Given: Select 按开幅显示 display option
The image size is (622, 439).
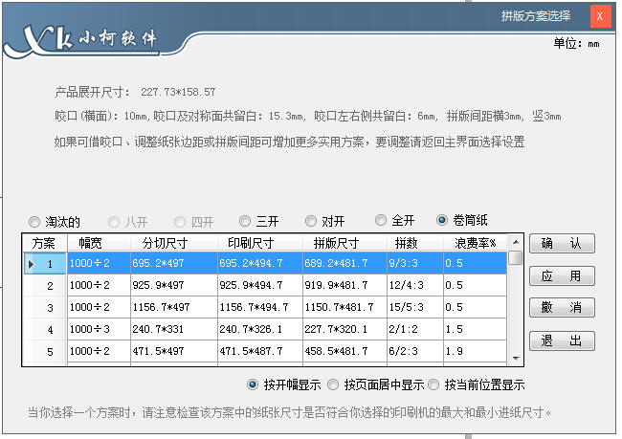Looking at the screenshot, I should click(x=253, y=385).
